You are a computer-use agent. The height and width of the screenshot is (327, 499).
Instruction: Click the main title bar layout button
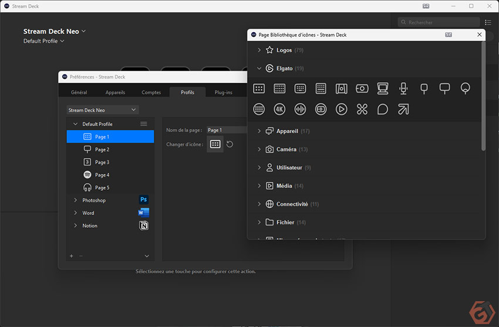coord(426,6)
